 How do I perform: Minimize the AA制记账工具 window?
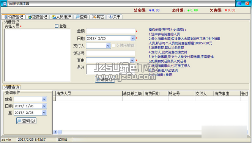[x=239, y=3]
